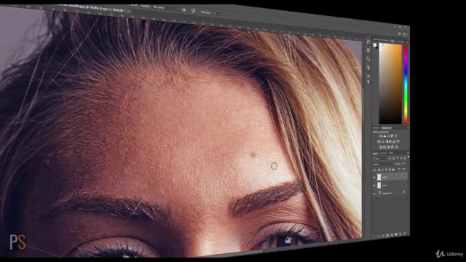Toggle lock all padlock icon
Screen dimensions: 466x262
tap(393, 170)
